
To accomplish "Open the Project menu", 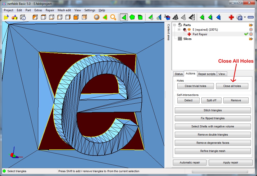I will point(8,10).
